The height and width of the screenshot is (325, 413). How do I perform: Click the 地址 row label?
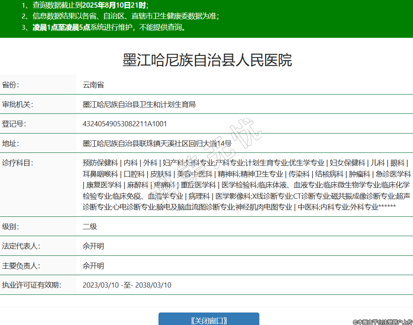10,144
